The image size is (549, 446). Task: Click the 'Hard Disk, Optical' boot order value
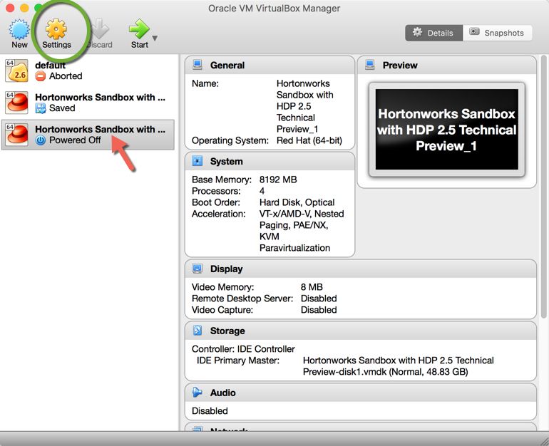tap(297, 202)
